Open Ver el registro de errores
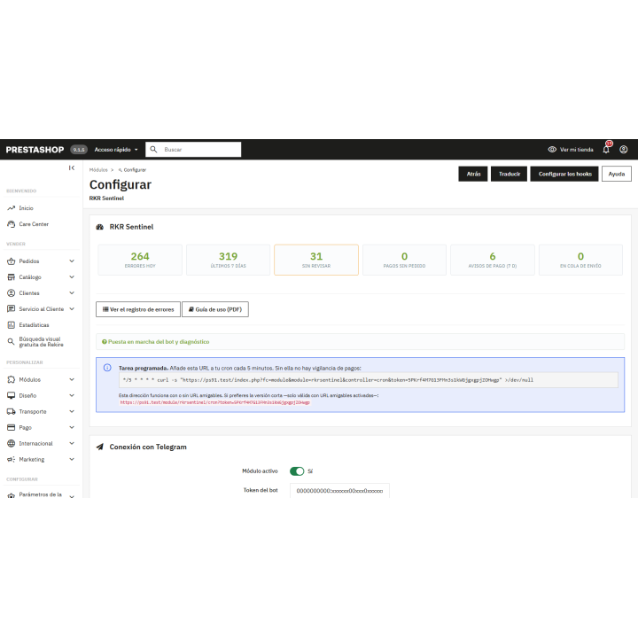The width and height of the screenshot is (638, 638). (138, 309)
